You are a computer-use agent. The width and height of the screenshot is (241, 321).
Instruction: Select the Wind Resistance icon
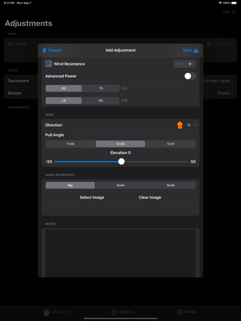tap(49, 64)
